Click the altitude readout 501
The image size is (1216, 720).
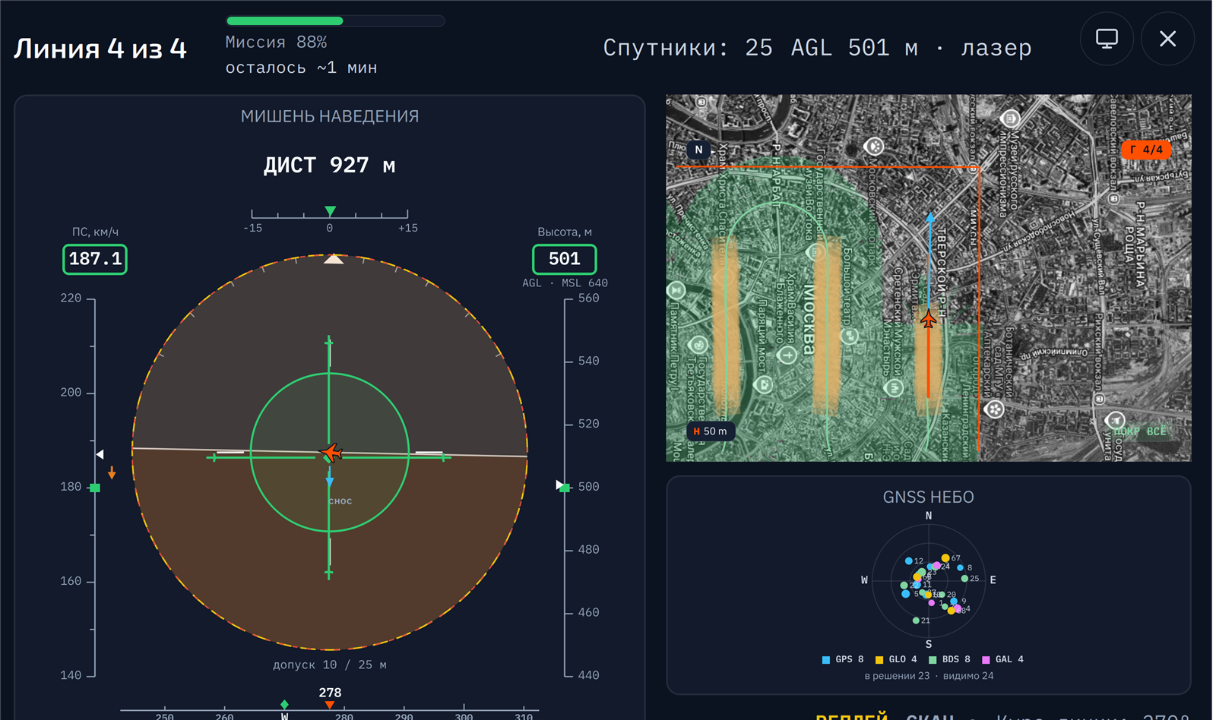click(565, 259)
